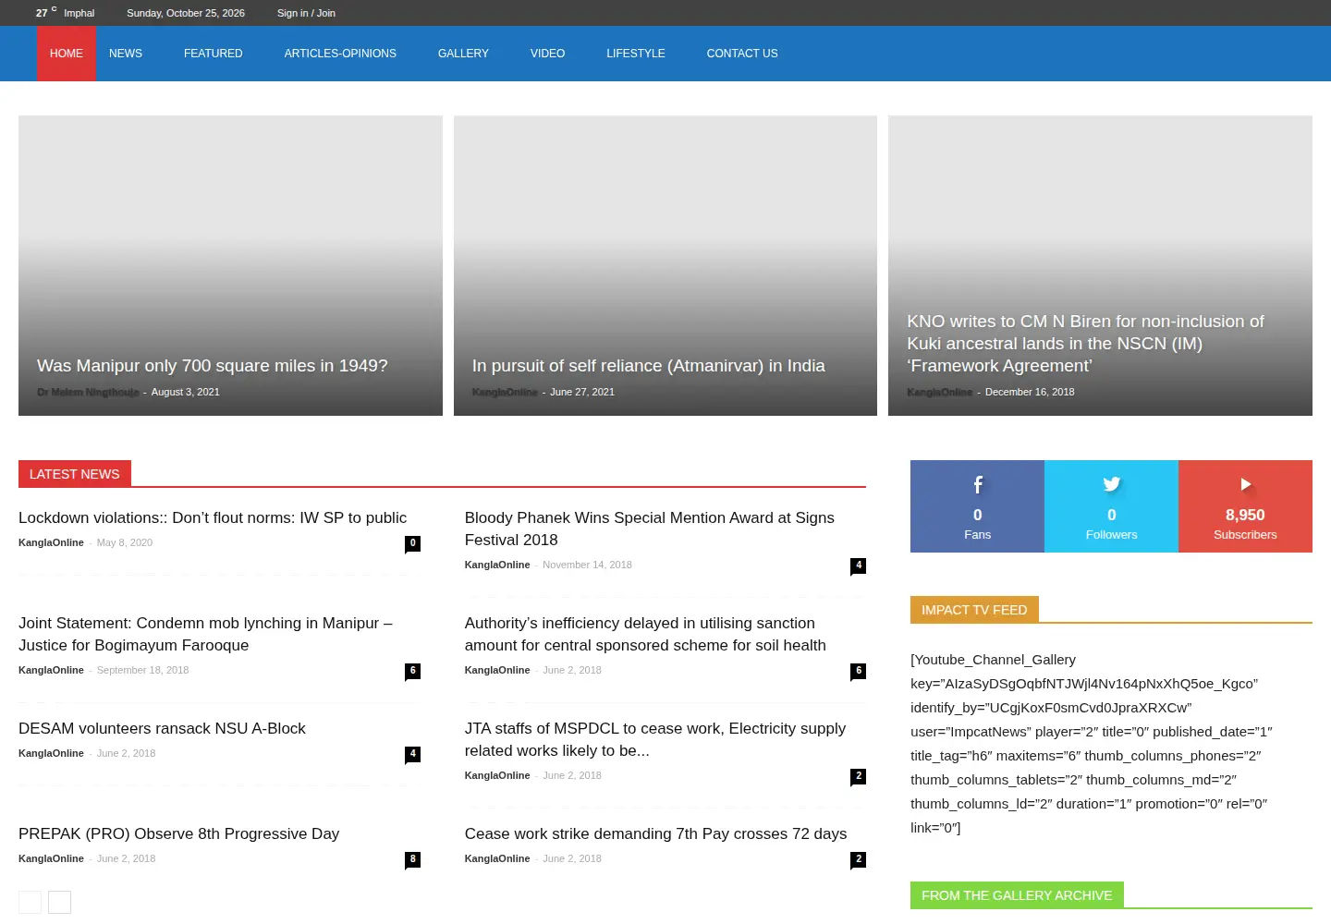Select the LATEST NEWS section header tab
This screenshot has height=924, width=1331.
tap(75, 473)
